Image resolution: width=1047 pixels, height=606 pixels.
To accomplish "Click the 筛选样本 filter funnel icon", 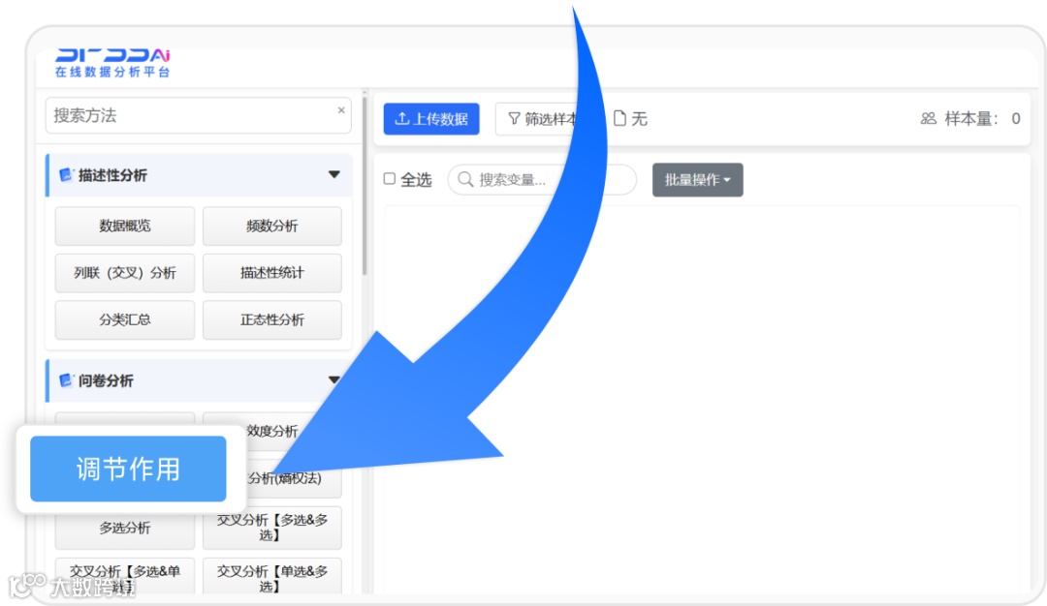I will tap(514, 119).
